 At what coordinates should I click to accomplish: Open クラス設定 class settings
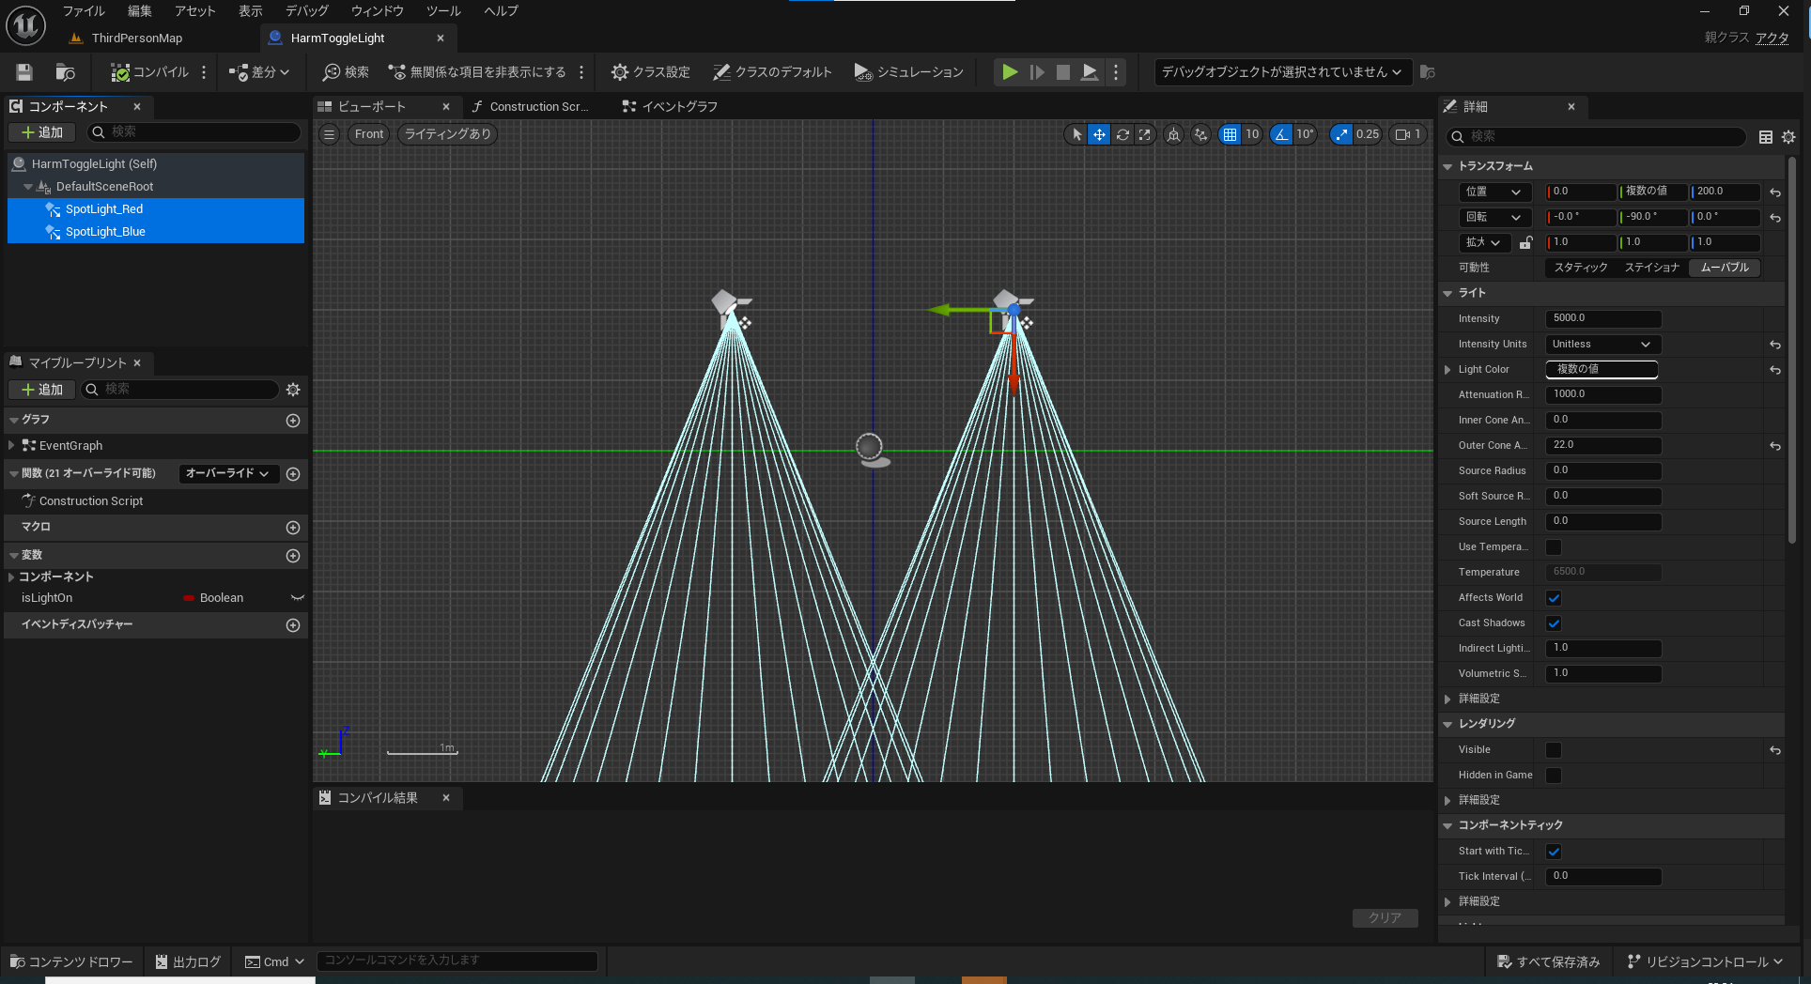(650, 72)
